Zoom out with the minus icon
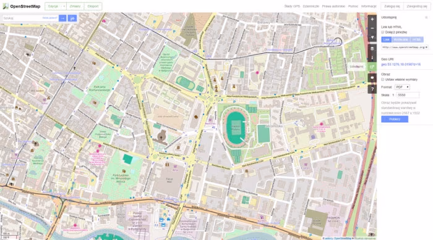Screen dimensions: 433x240 pyautogui.click(x=372, y=28)
